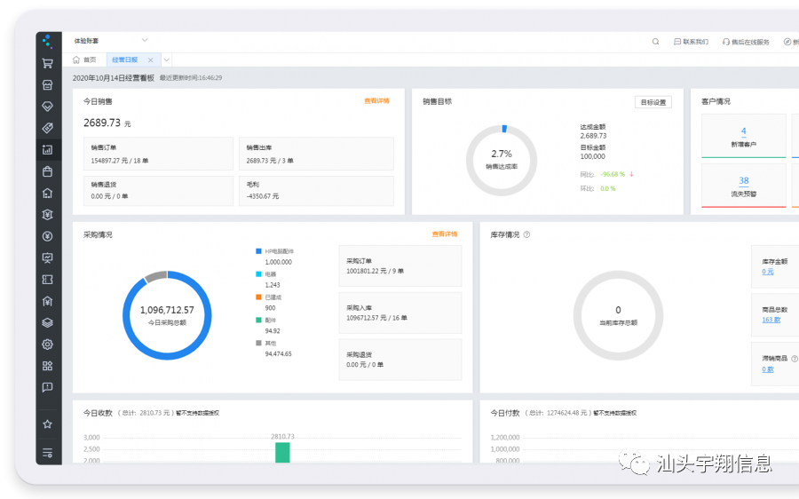Select the bar chart report sidebar icon

point(48,149)
